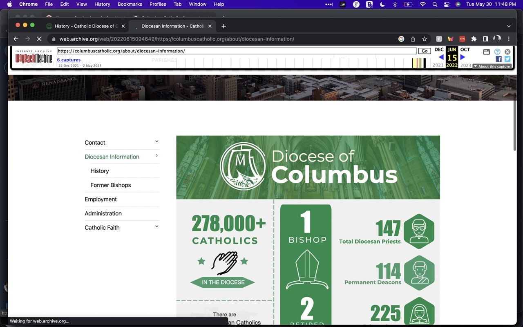Open Contact sidebar link
This screenshot has height=327, width=523.
[x=95, y=143]
